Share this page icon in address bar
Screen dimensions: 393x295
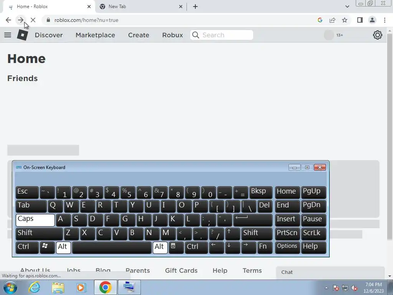tap(332, 20)
